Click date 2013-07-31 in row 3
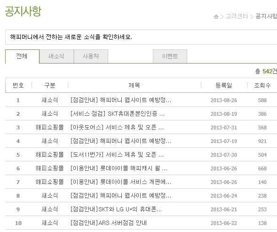 pyautogui.click(x=224, y=128)
